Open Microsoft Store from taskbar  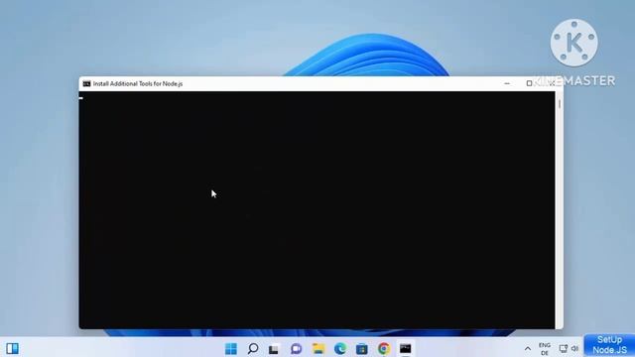(361, 348)
